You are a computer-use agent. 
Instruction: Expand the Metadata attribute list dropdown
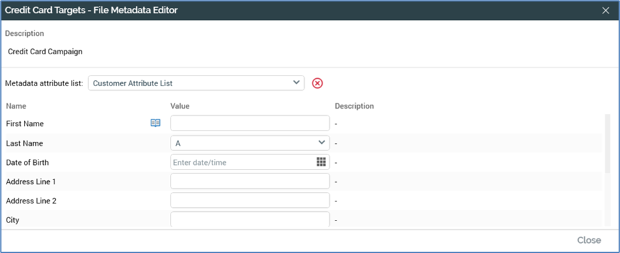pyautogui.click(x=196, y=83)
